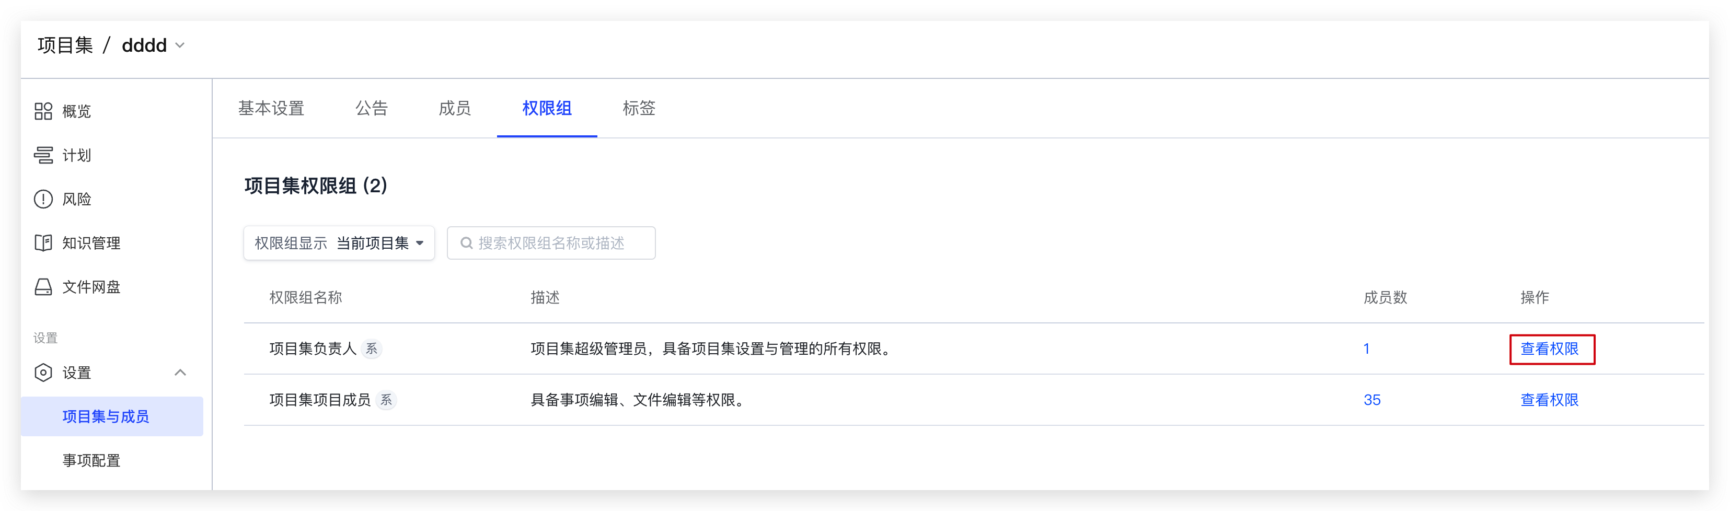The height and width of the screenshot is (511, 1730).
Task: Focus the 搜索权限组名称或描述 search field
Action: coord(551,243)
